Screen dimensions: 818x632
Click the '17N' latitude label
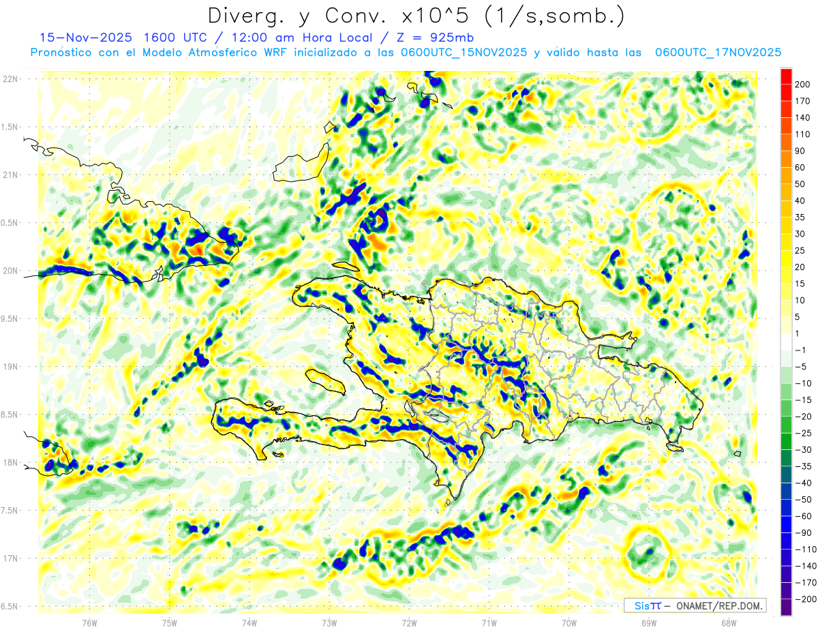pos(10,558)
